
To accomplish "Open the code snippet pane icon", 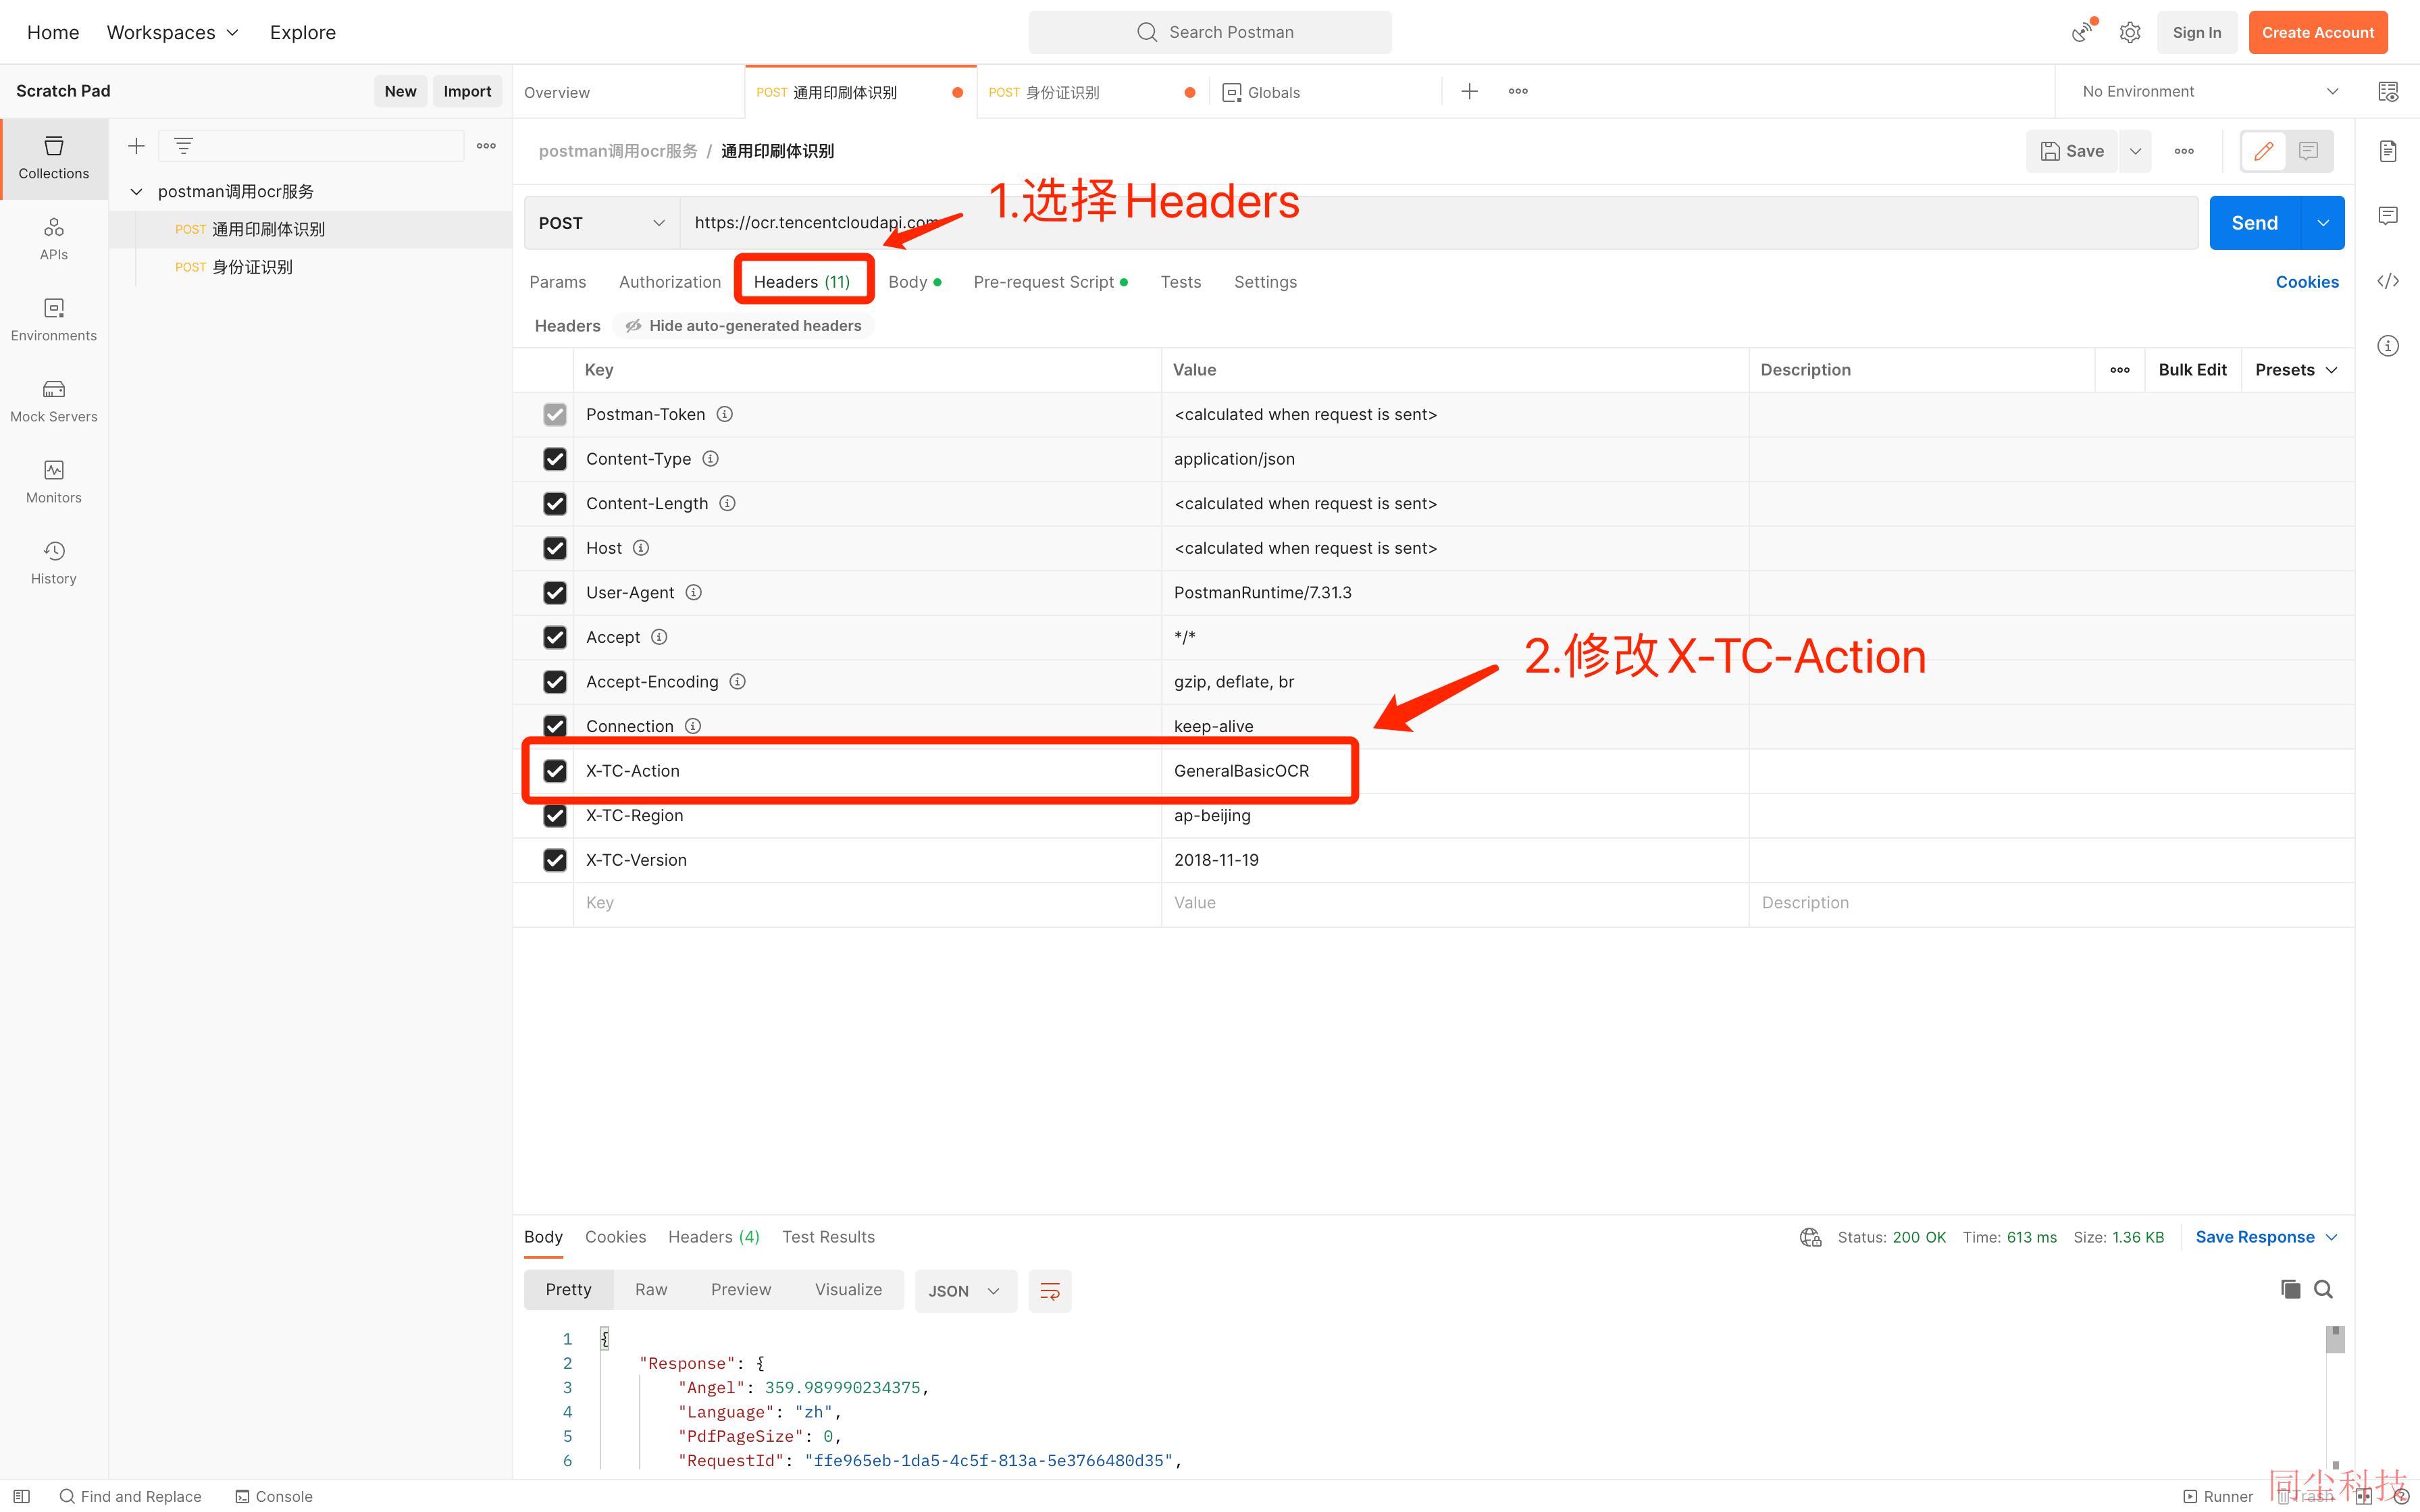I will pyautogui.click(x=2388, y=281).
